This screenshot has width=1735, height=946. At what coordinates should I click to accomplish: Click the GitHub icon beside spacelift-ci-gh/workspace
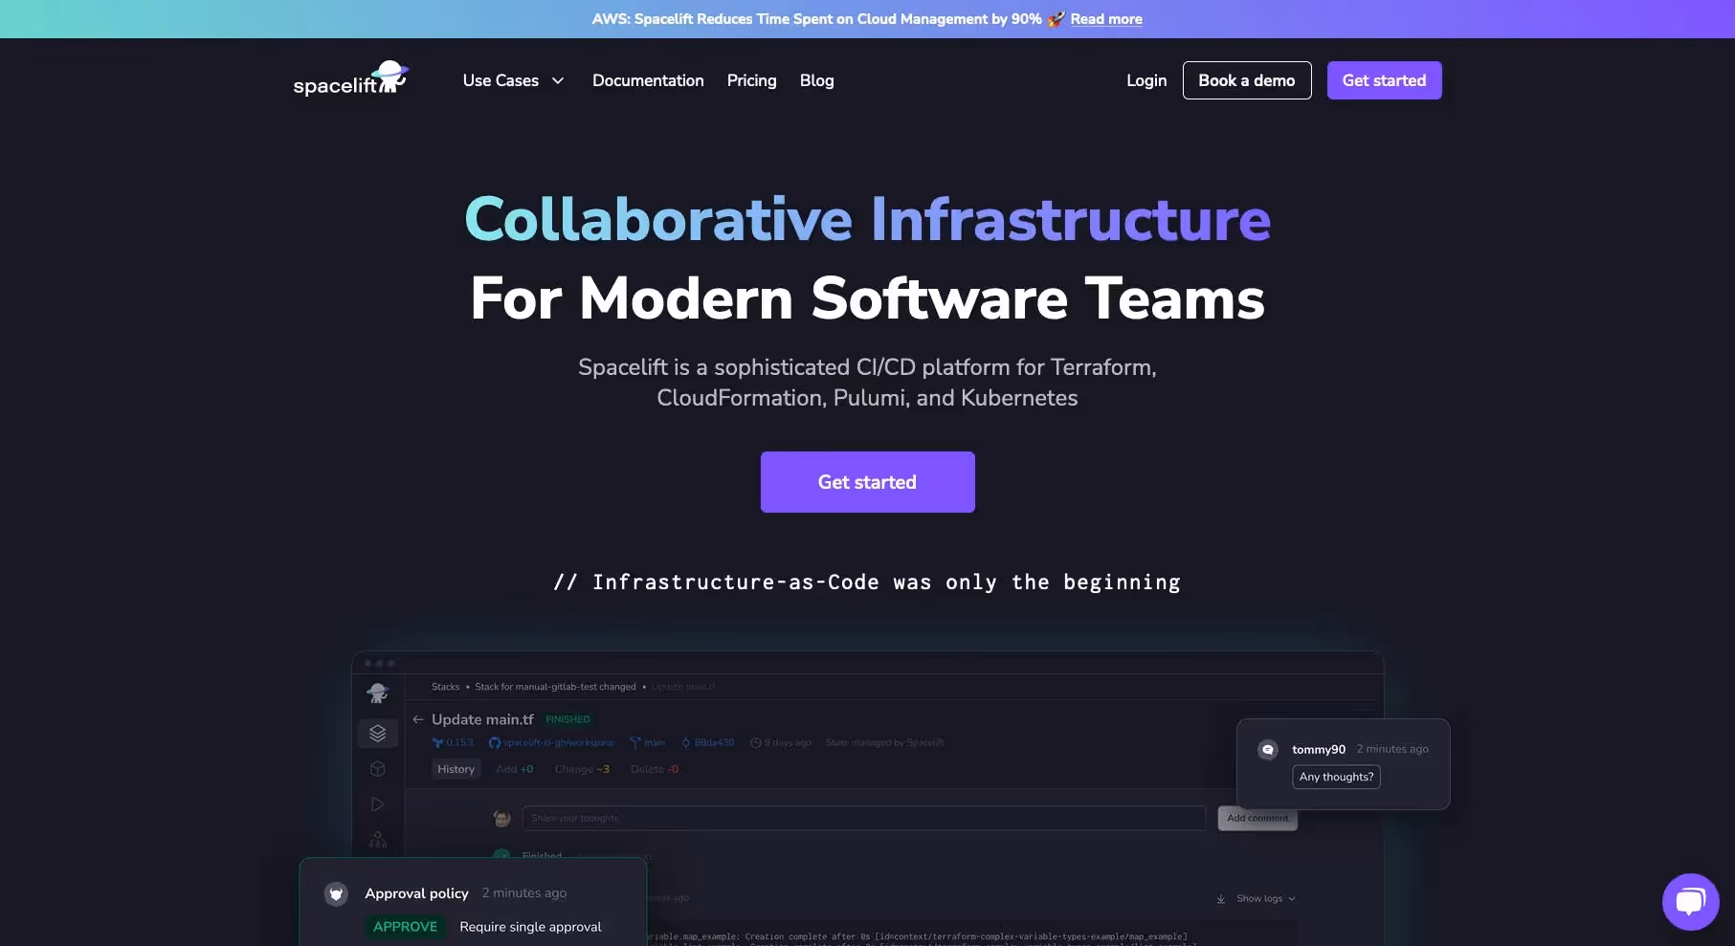click(x=495, y=742)
